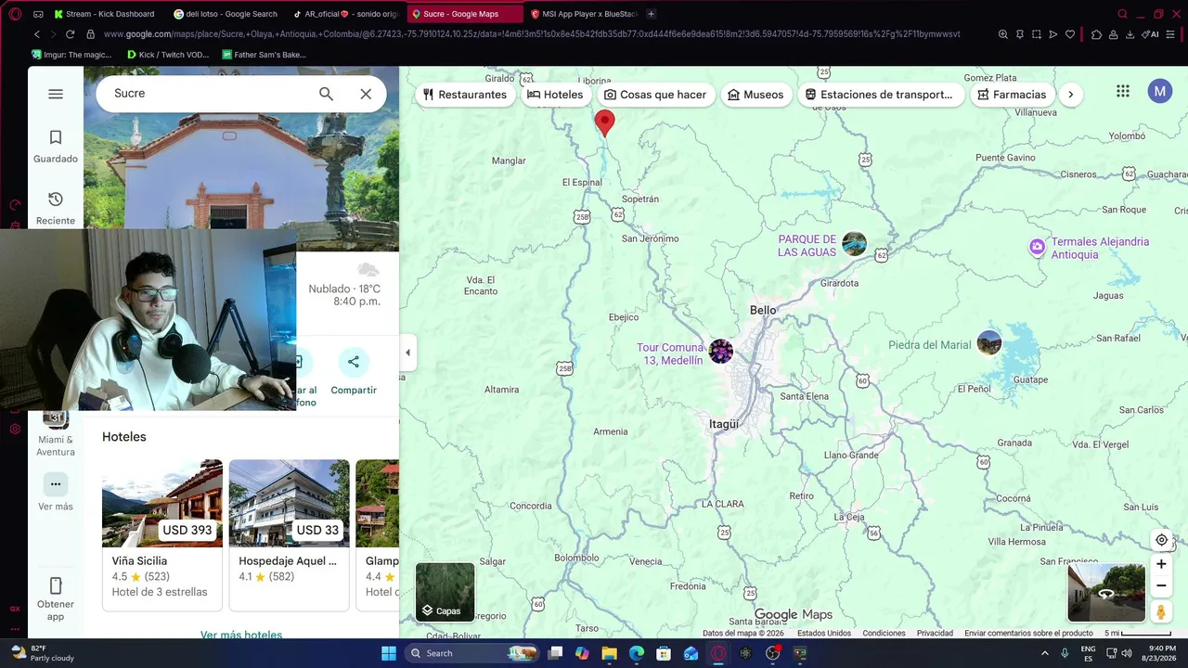The height and width of the screenshot is (668, 1188).
Task: Open Viña Sicilia hotel card
Action: click(x=162, y=535)
